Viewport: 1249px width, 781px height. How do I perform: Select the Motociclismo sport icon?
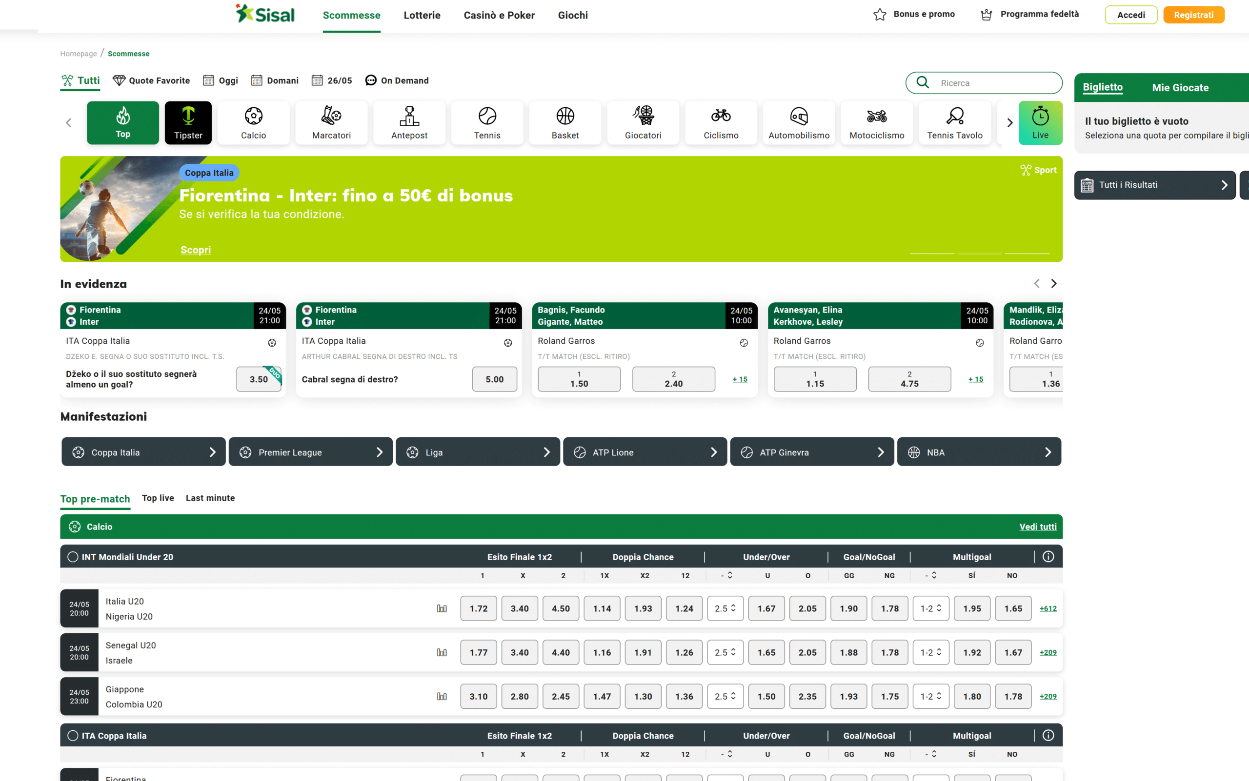pyautogui.click(x=877, y=122)
